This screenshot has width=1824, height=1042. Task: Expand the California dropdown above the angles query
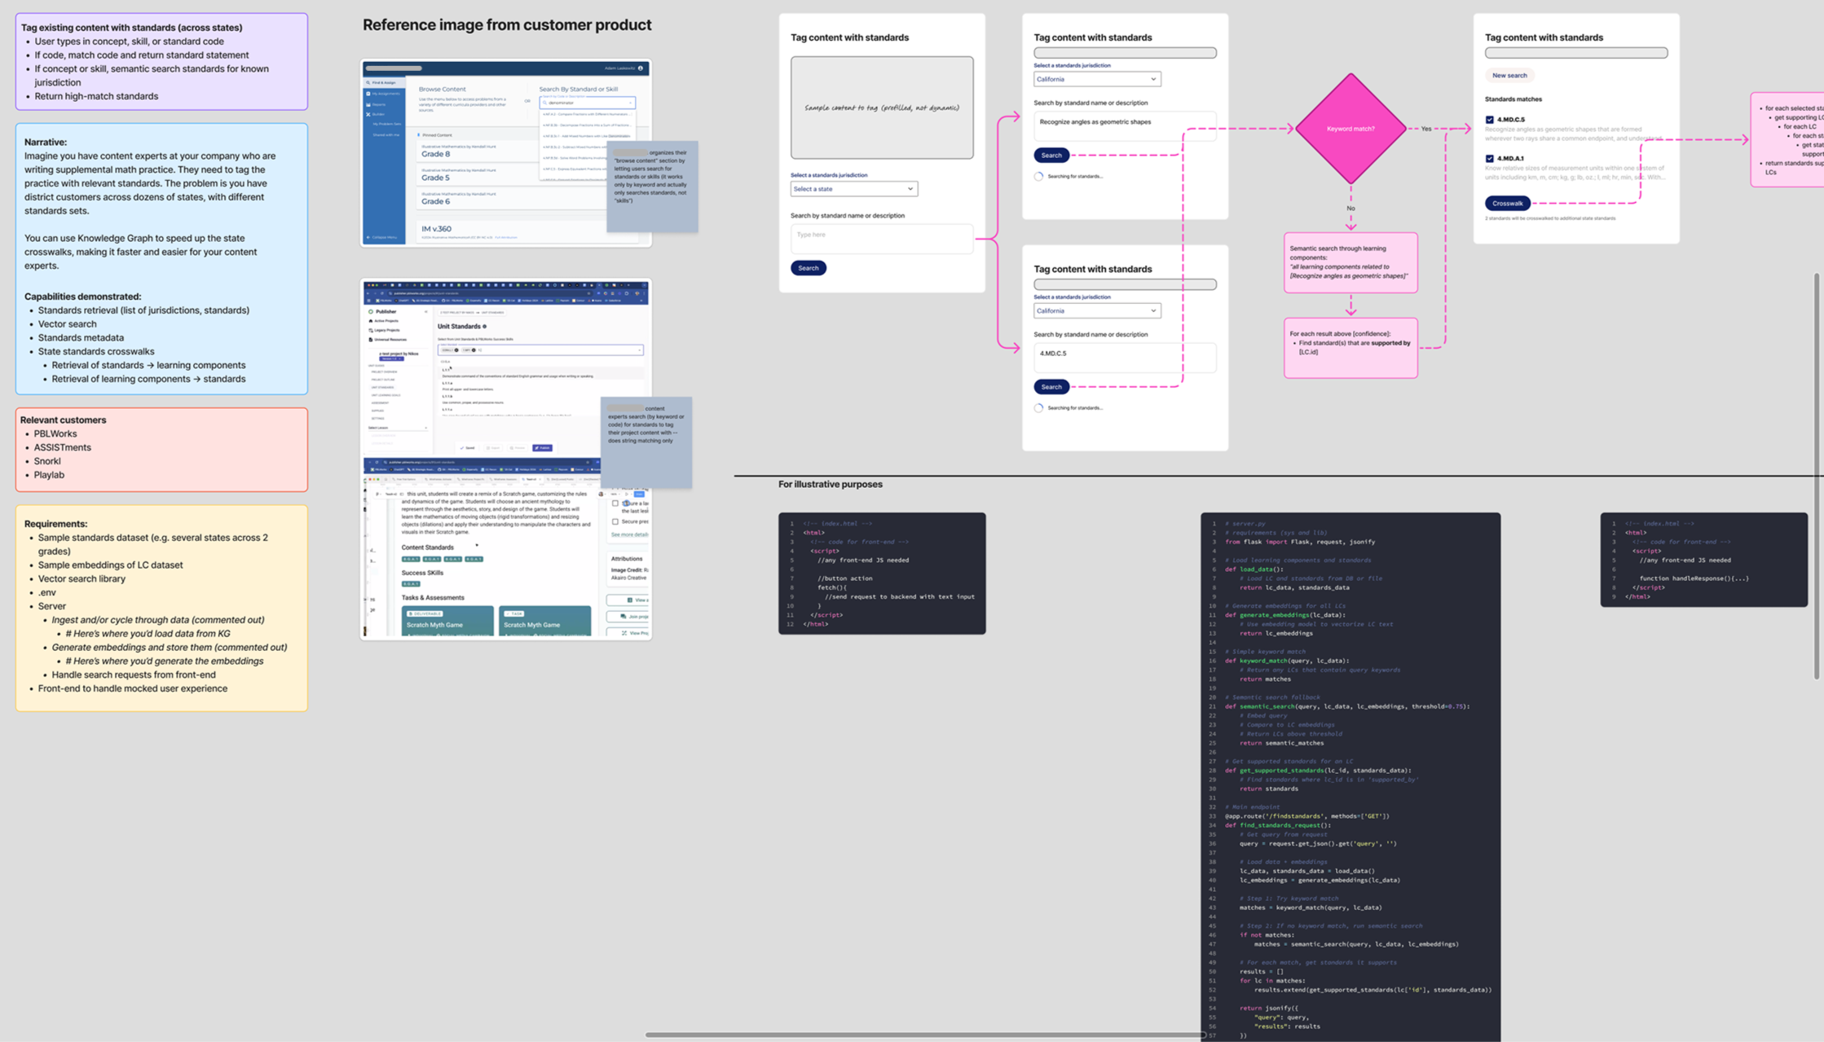[1096, 79]
